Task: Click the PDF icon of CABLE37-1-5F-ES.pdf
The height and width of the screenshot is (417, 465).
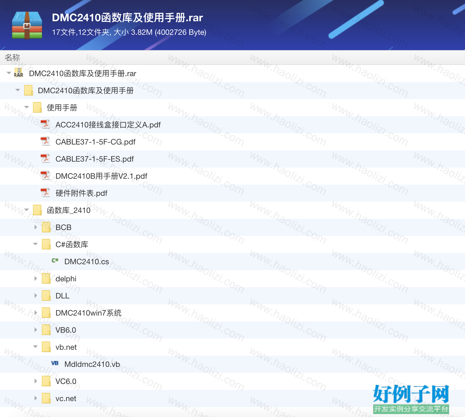Action: tap(45, 158)
